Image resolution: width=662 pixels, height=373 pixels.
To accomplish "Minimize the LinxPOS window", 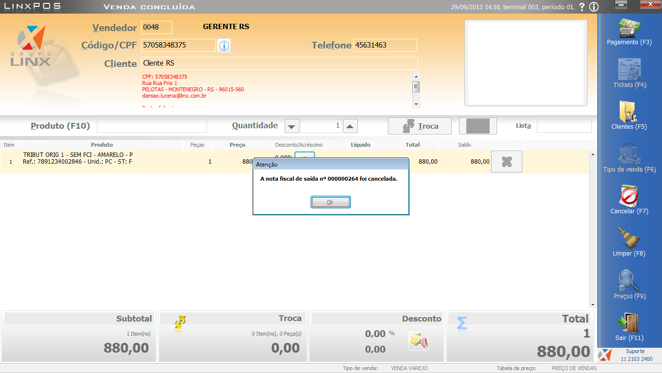I will tap(621, 4).
